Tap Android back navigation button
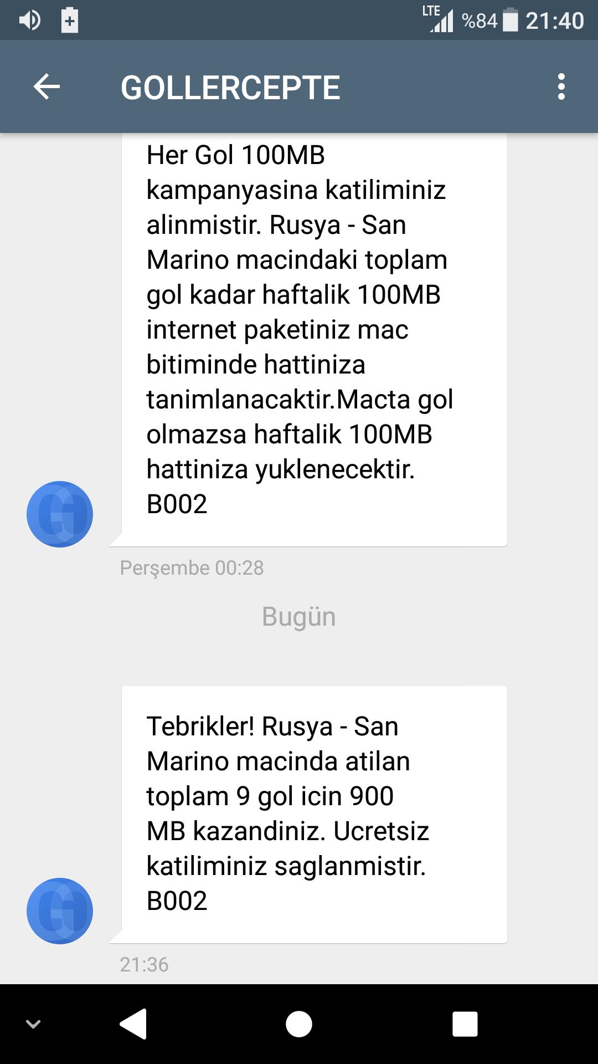The width and height of the screenshot is (598, 1064). 133,1024
